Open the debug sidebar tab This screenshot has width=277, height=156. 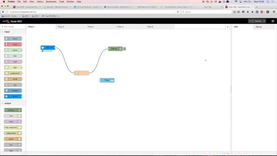point(264,27)
